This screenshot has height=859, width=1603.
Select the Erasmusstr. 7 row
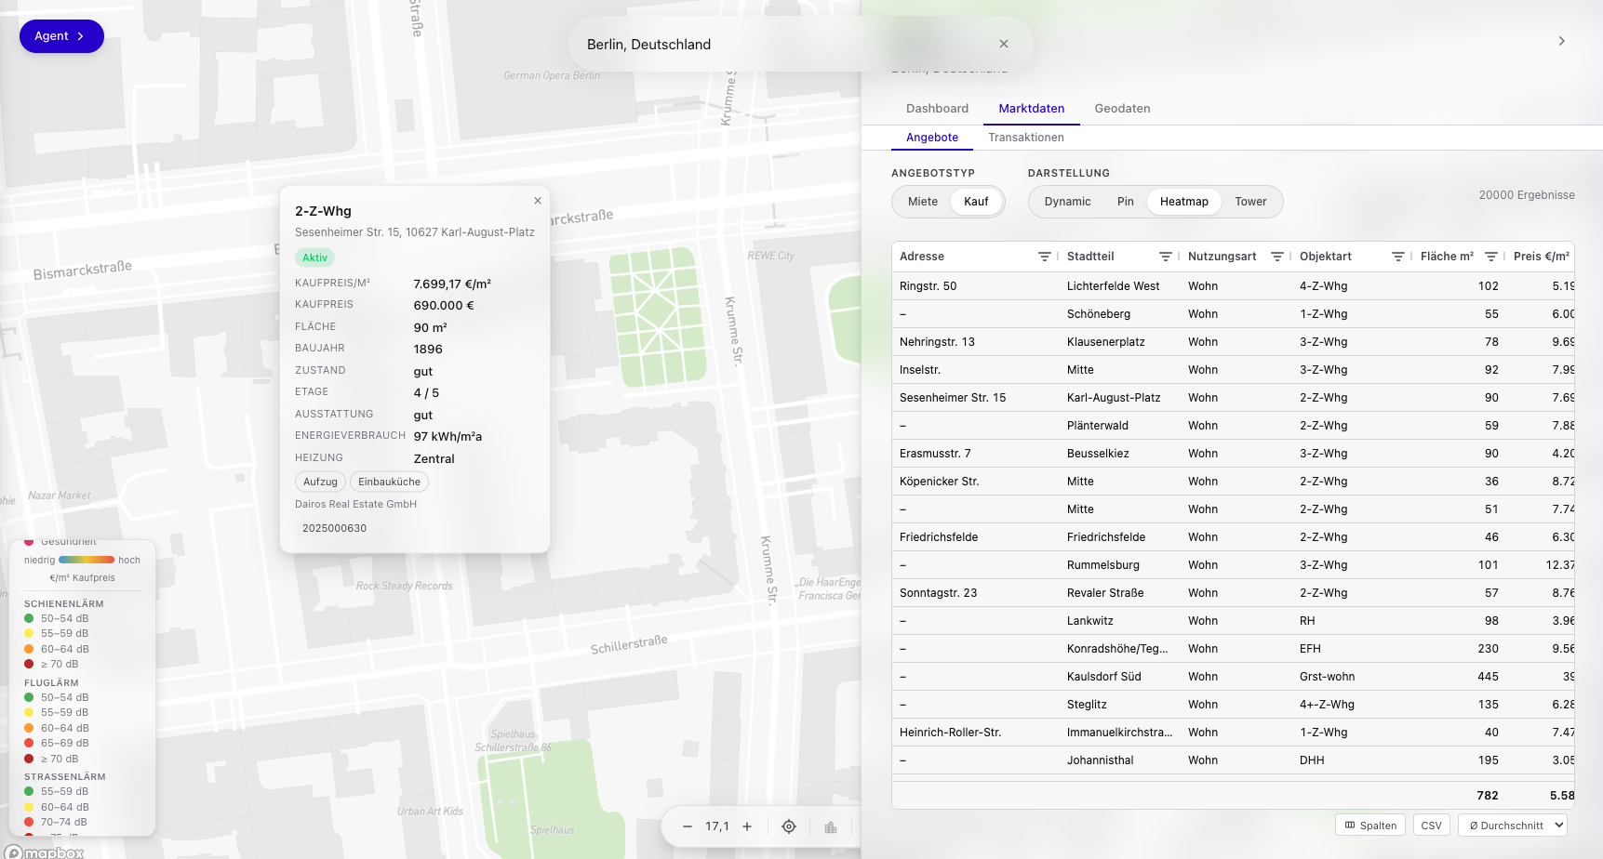pos(1233,454)
